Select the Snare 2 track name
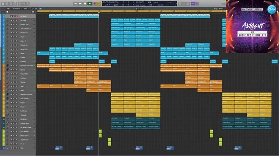The width and height of the screenshot is (279, 156). tap(23, 41)
